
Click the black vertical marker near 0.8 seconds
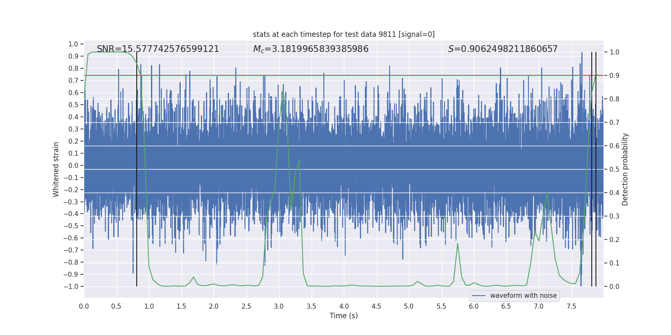[137, 169]
